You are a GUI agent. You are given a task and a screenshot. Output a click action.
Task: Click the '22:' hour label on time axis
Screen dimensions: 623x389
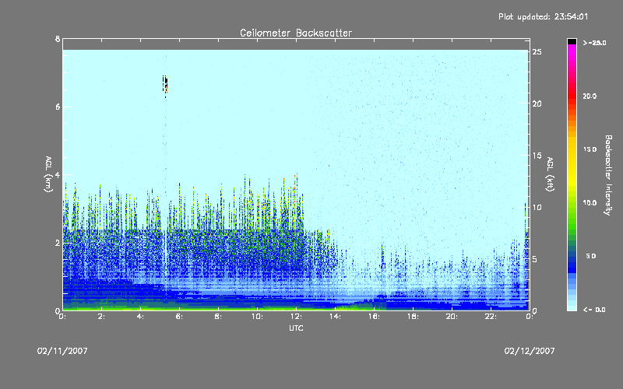[x=491, y=317]
